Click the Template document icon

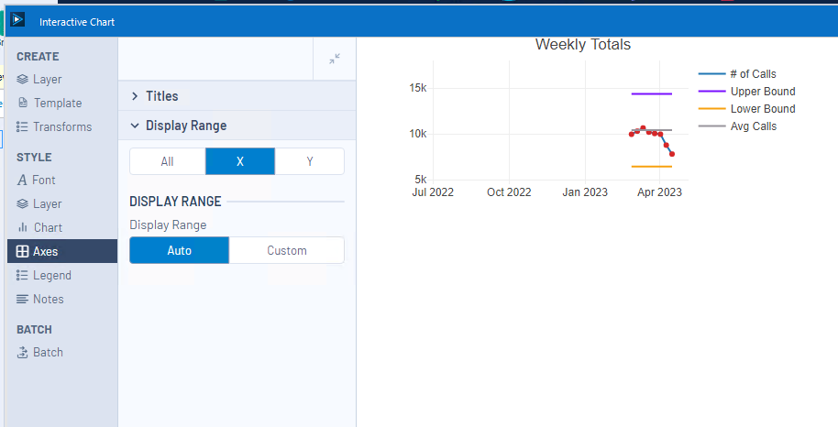tap(22, 103)
